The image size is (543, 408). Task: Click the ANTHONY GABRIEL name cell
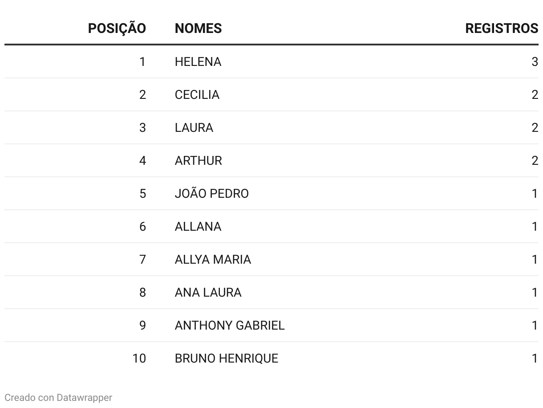[x=230, y=326]
